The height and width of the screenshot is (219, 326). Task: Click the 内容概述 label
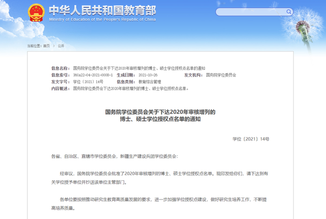coord(60,89)
